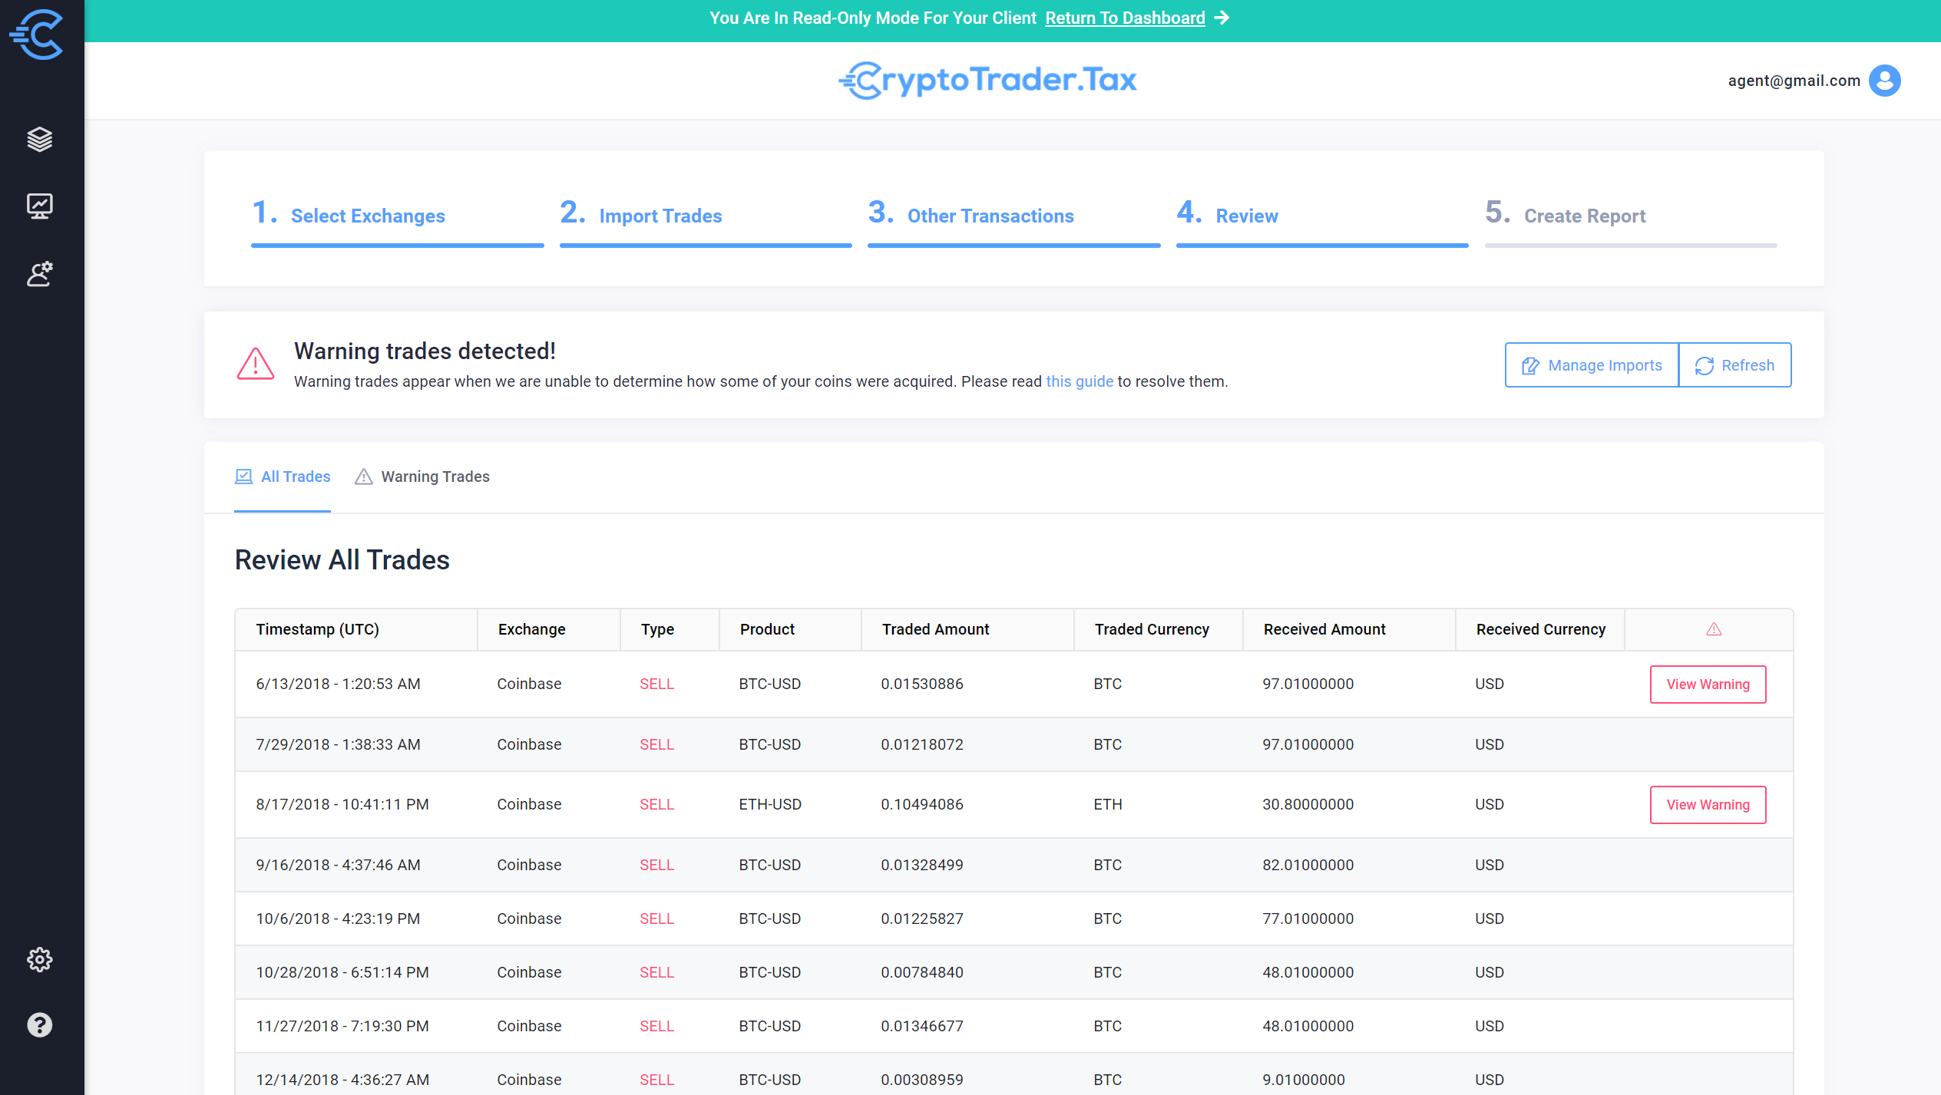Click the Warning trades detected! heading
The height and width of the screenshot is (1095, 1941).
tap(425, 351)
